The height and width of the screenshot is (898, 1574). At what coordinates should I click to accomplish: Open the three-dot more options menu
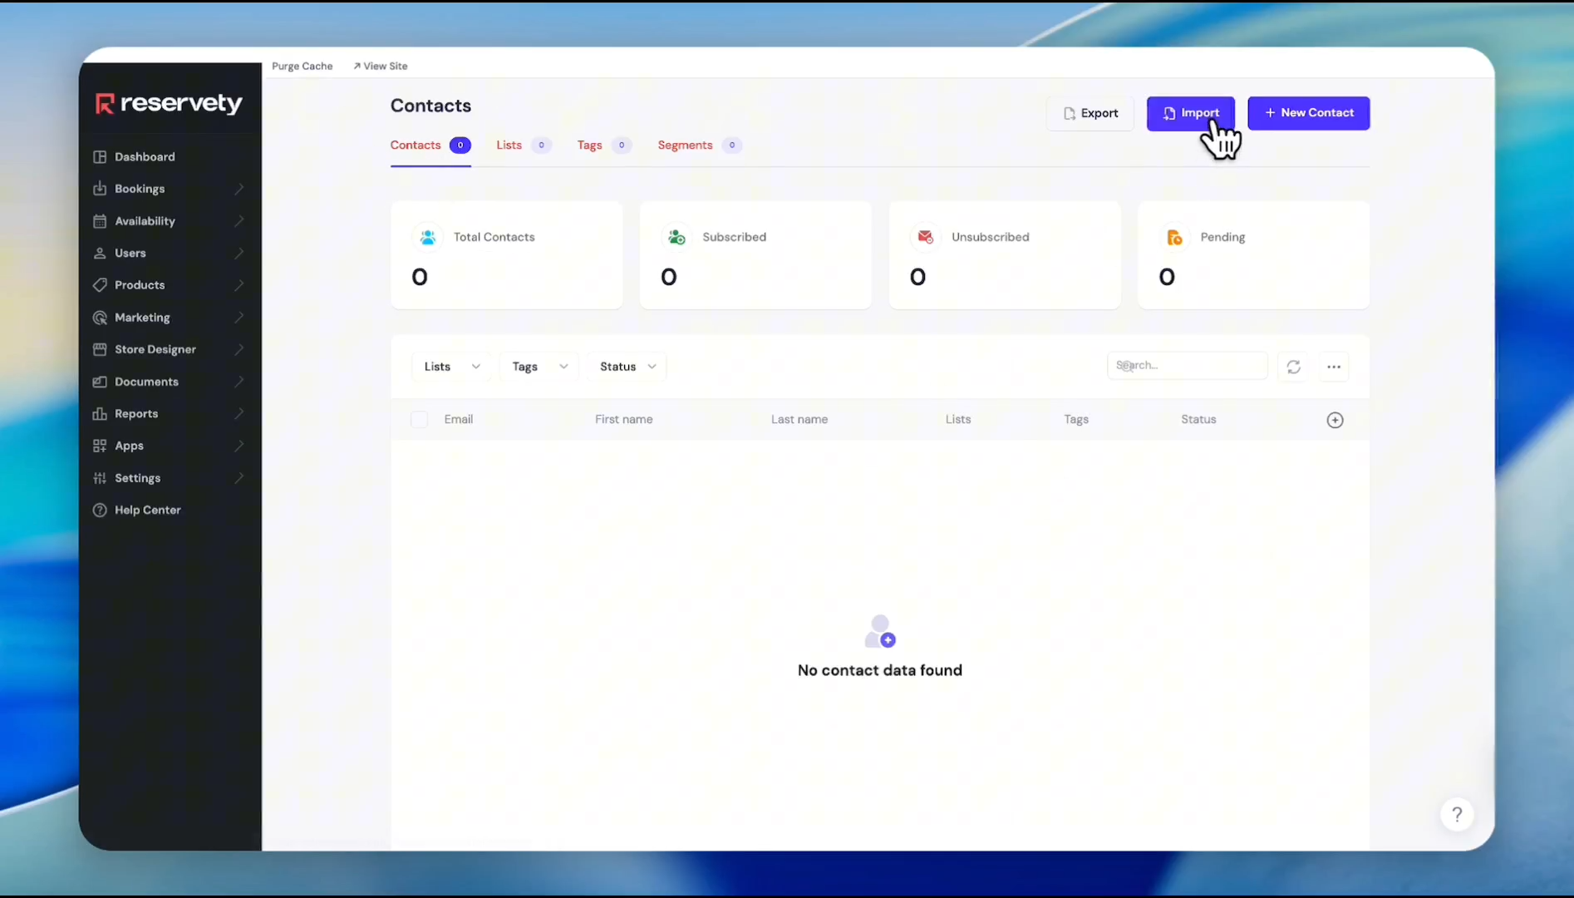[x=1334, y=367]
